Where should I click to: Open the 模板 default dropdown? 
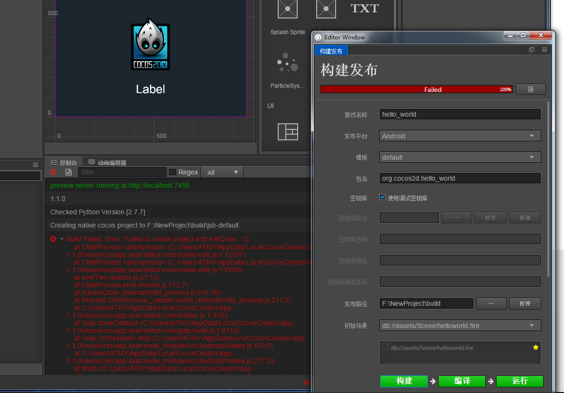(x=460, y=157)
